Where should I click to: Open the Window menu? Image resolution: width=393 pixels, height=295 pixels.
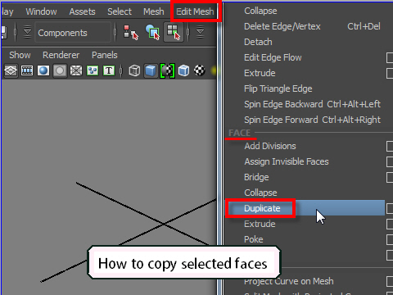click(41, 11)
